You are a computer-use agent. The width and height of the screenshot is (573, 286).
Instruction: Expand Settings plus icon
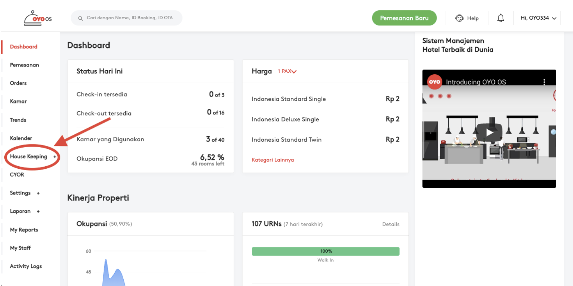(38, 193)
